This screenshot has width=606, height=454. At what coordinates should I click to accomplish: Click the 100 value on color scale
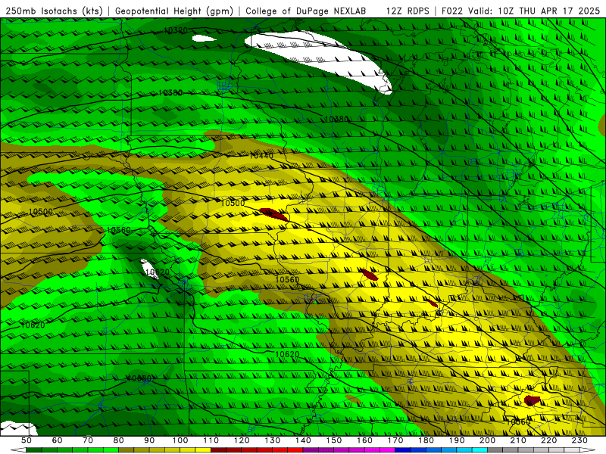pos(180,440)
